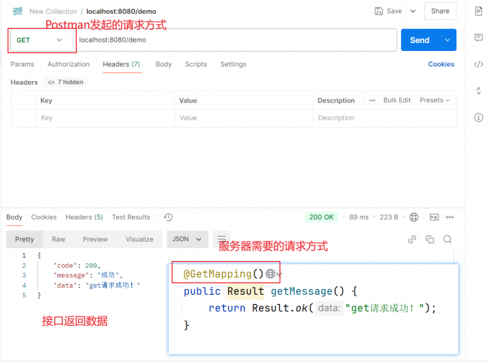Select the Headers (7) request tab
Image resolution: width=488 pixels, height=363 pixels.
121,65
